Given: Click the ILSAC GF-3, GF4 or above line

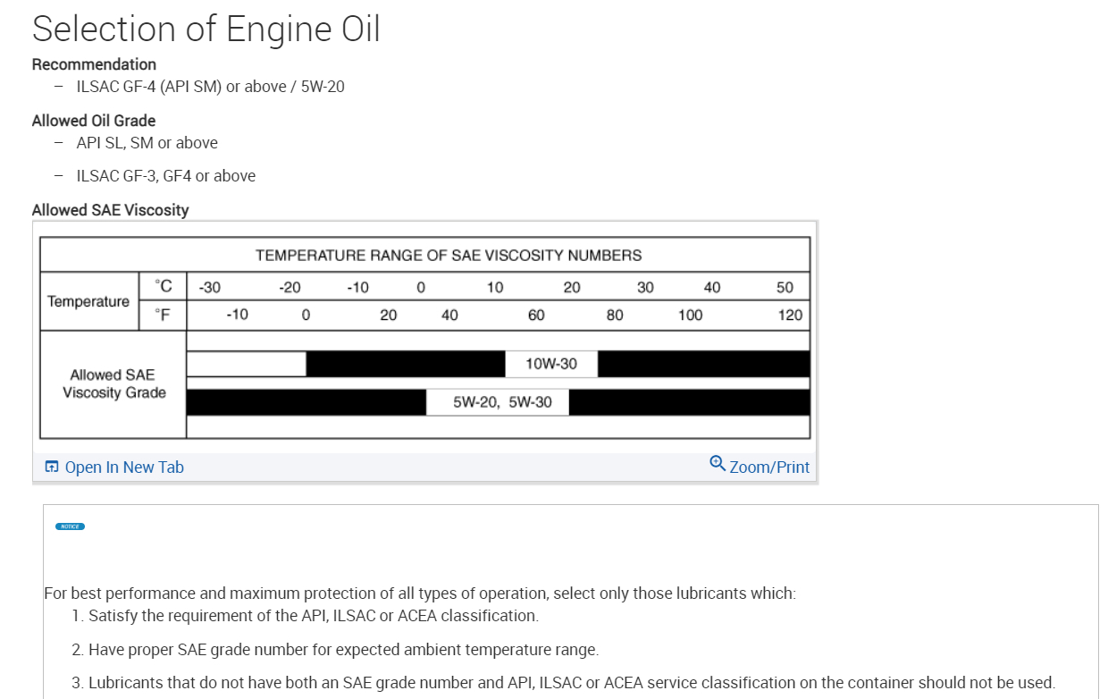Looking at the screenshot, I should [165, 176].
